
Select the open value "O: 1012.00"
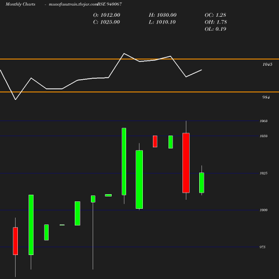107,15
